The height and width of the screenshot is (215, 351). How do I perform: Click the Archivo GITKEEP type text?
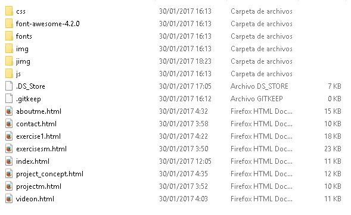256,99
